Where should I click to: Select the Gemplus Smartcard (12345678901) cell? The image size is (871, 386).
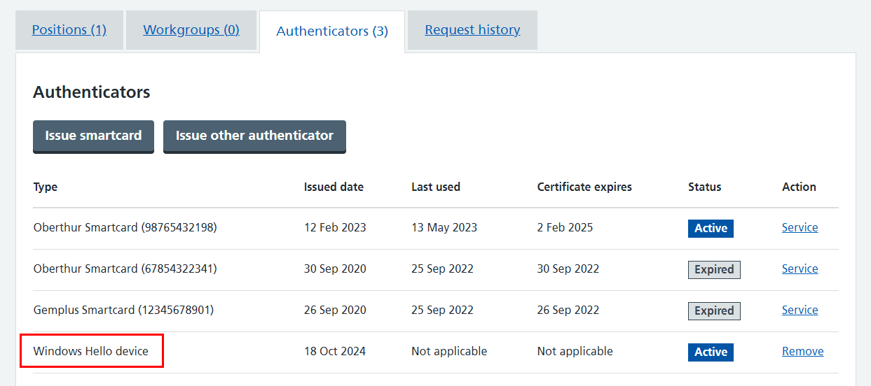click(x=123, y=310)
